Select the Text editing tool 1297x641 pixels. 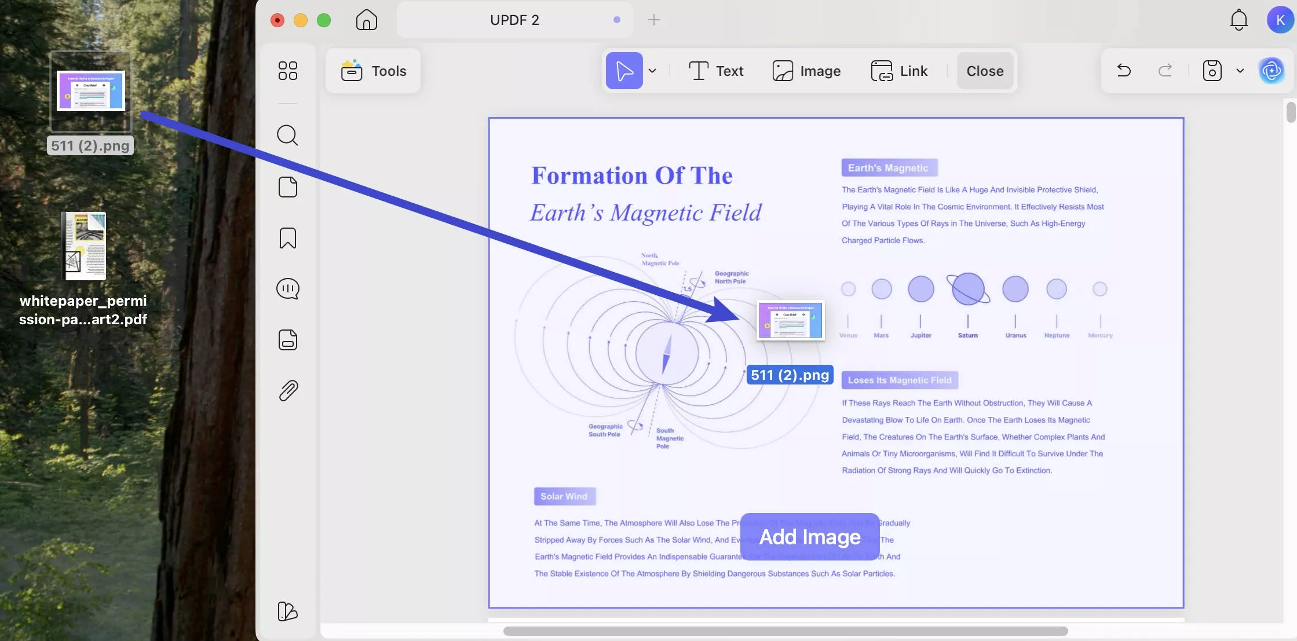pyautogui.click(x=716, y=71)
